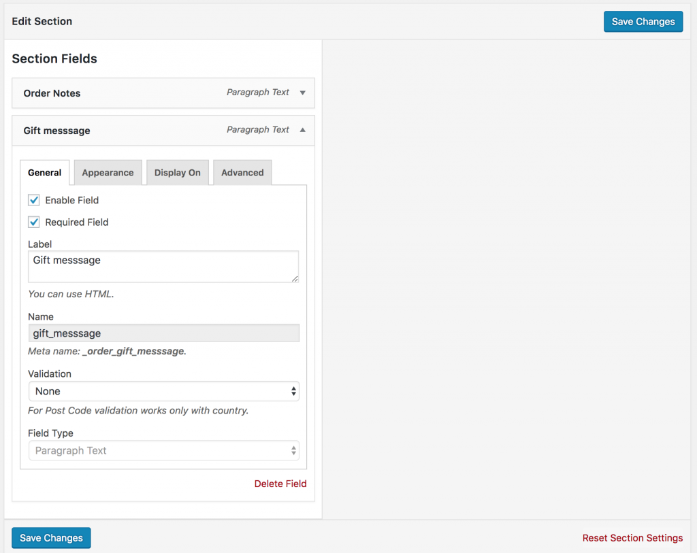Screen dimensions: 697x553
Task: Click Paragraph Text type on Order Notes row
Action: tap(258, 92)
